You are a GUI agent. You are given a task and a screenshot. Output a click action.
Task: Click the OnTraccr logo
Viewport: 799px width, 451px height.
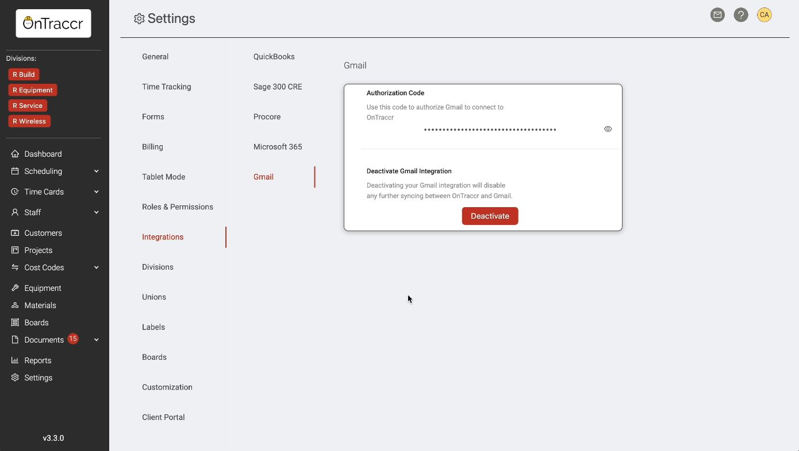[x=53, y=24]
